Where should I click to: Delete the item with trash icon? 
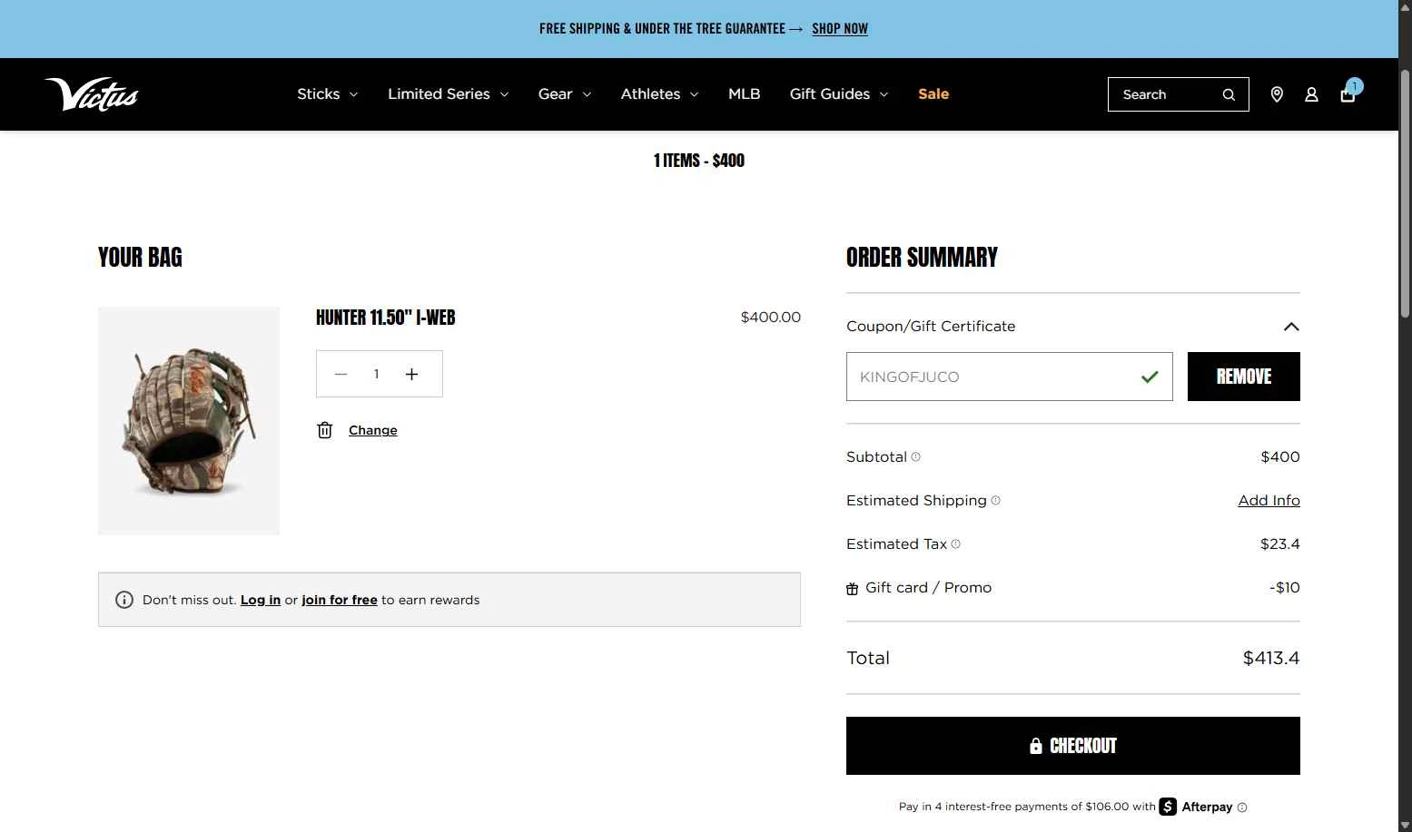point(325,430)
